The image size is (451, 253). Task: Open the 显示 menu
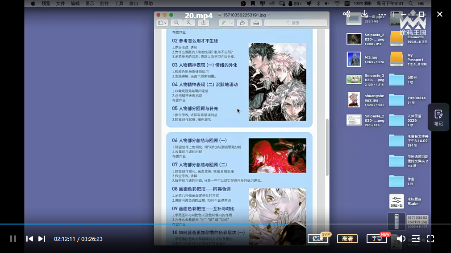90,4
